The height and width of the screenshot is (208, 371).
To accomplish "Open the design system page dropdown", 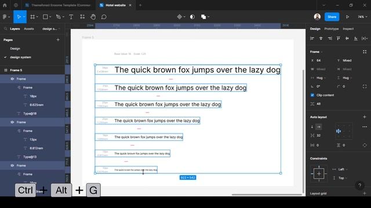I will tap(51, 29).
